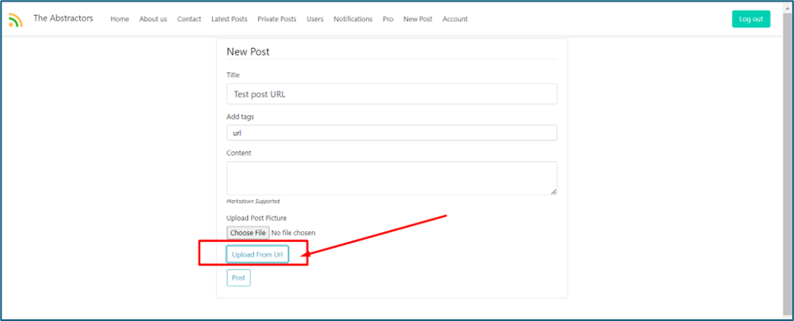View Latest Posts
The height and width of the screenshot is (321, 794).
click(x=230, y=19)
